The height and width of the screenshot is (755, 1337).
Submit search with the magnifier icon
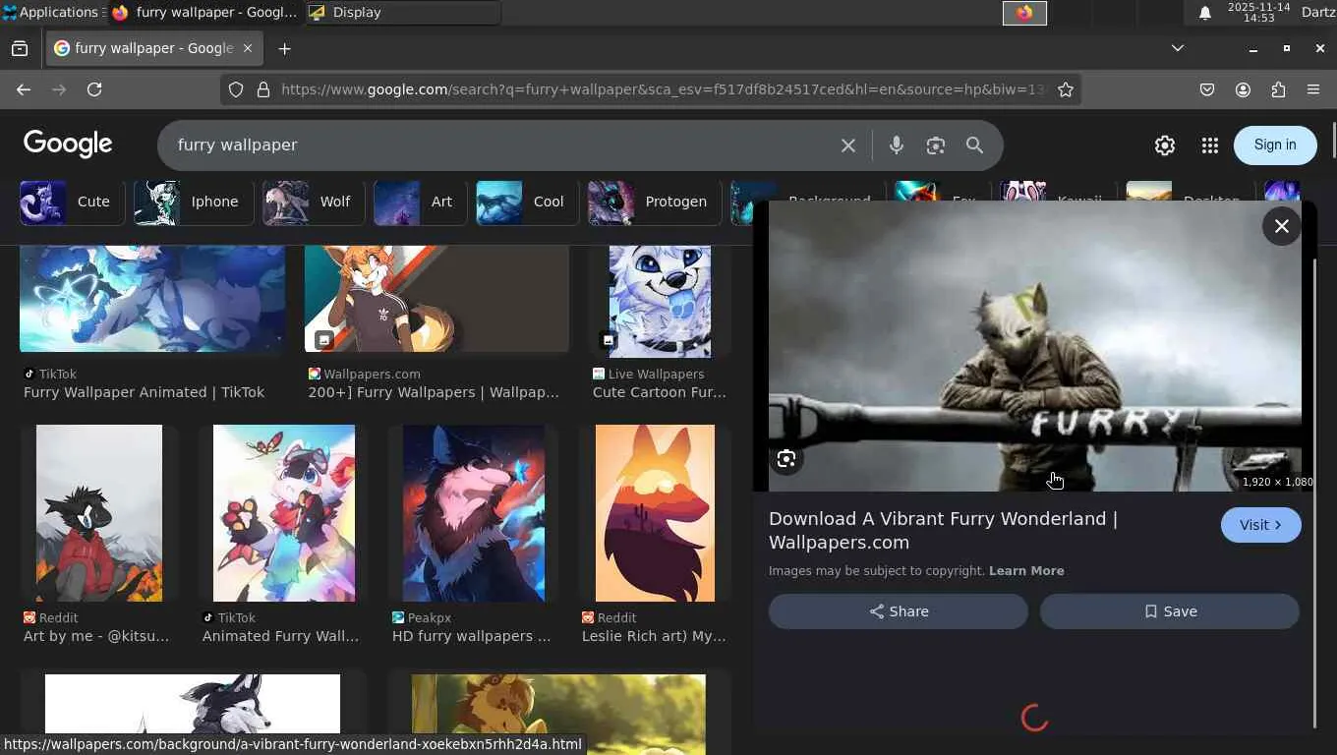point(975,145)
